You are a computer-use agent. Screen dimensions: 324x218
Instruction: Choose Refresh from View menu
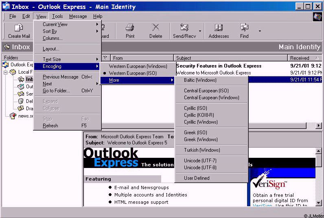67,126
